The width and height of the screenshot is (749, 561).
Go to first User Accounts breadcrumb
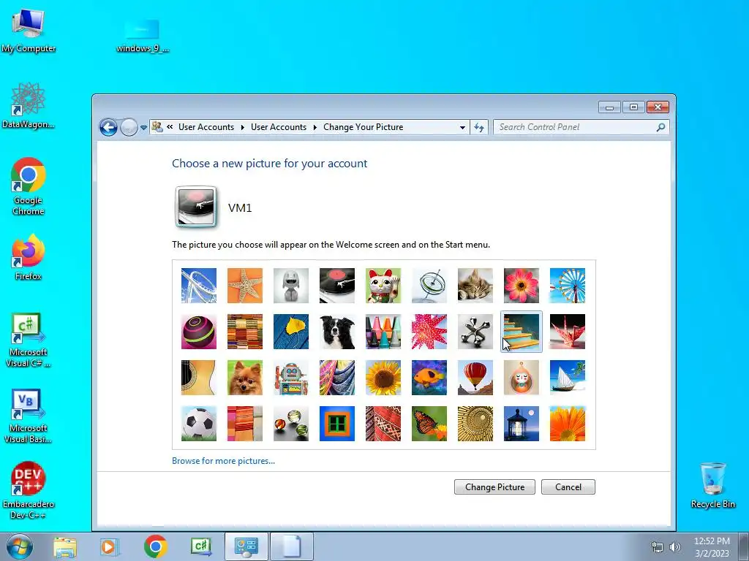click(206, 127)
